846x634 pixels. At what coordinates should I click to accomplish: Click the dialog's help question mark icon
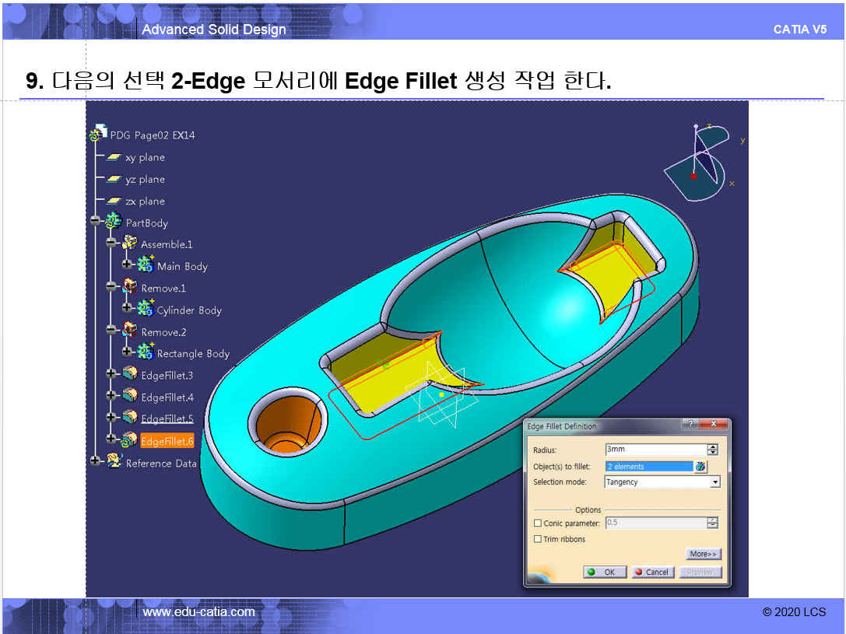pyautogui.click(x=688, y=424)
